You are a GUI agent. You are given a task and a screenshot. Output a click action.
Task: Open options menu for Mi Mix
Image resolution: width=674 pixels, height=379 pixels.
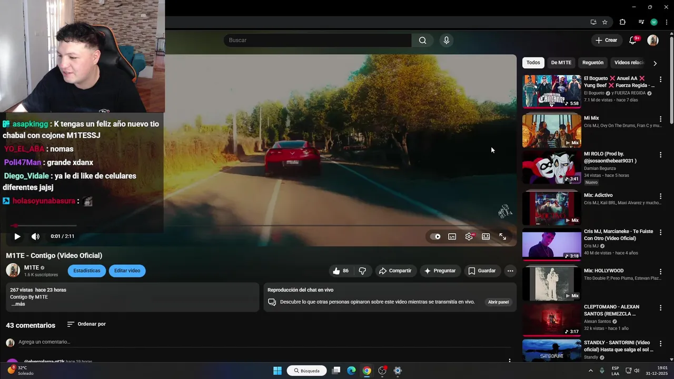tap(660, 119)
